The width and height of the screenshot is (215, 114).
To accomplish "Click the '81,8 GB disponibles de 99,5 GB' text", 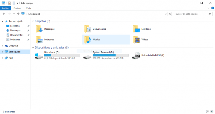I will pyautogui.click(x=59, y=58).
